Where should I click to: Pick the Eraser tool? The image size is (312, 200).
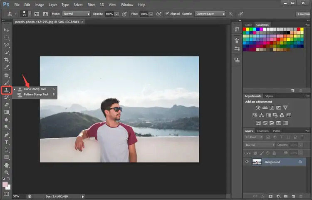(x=7, y=105)
